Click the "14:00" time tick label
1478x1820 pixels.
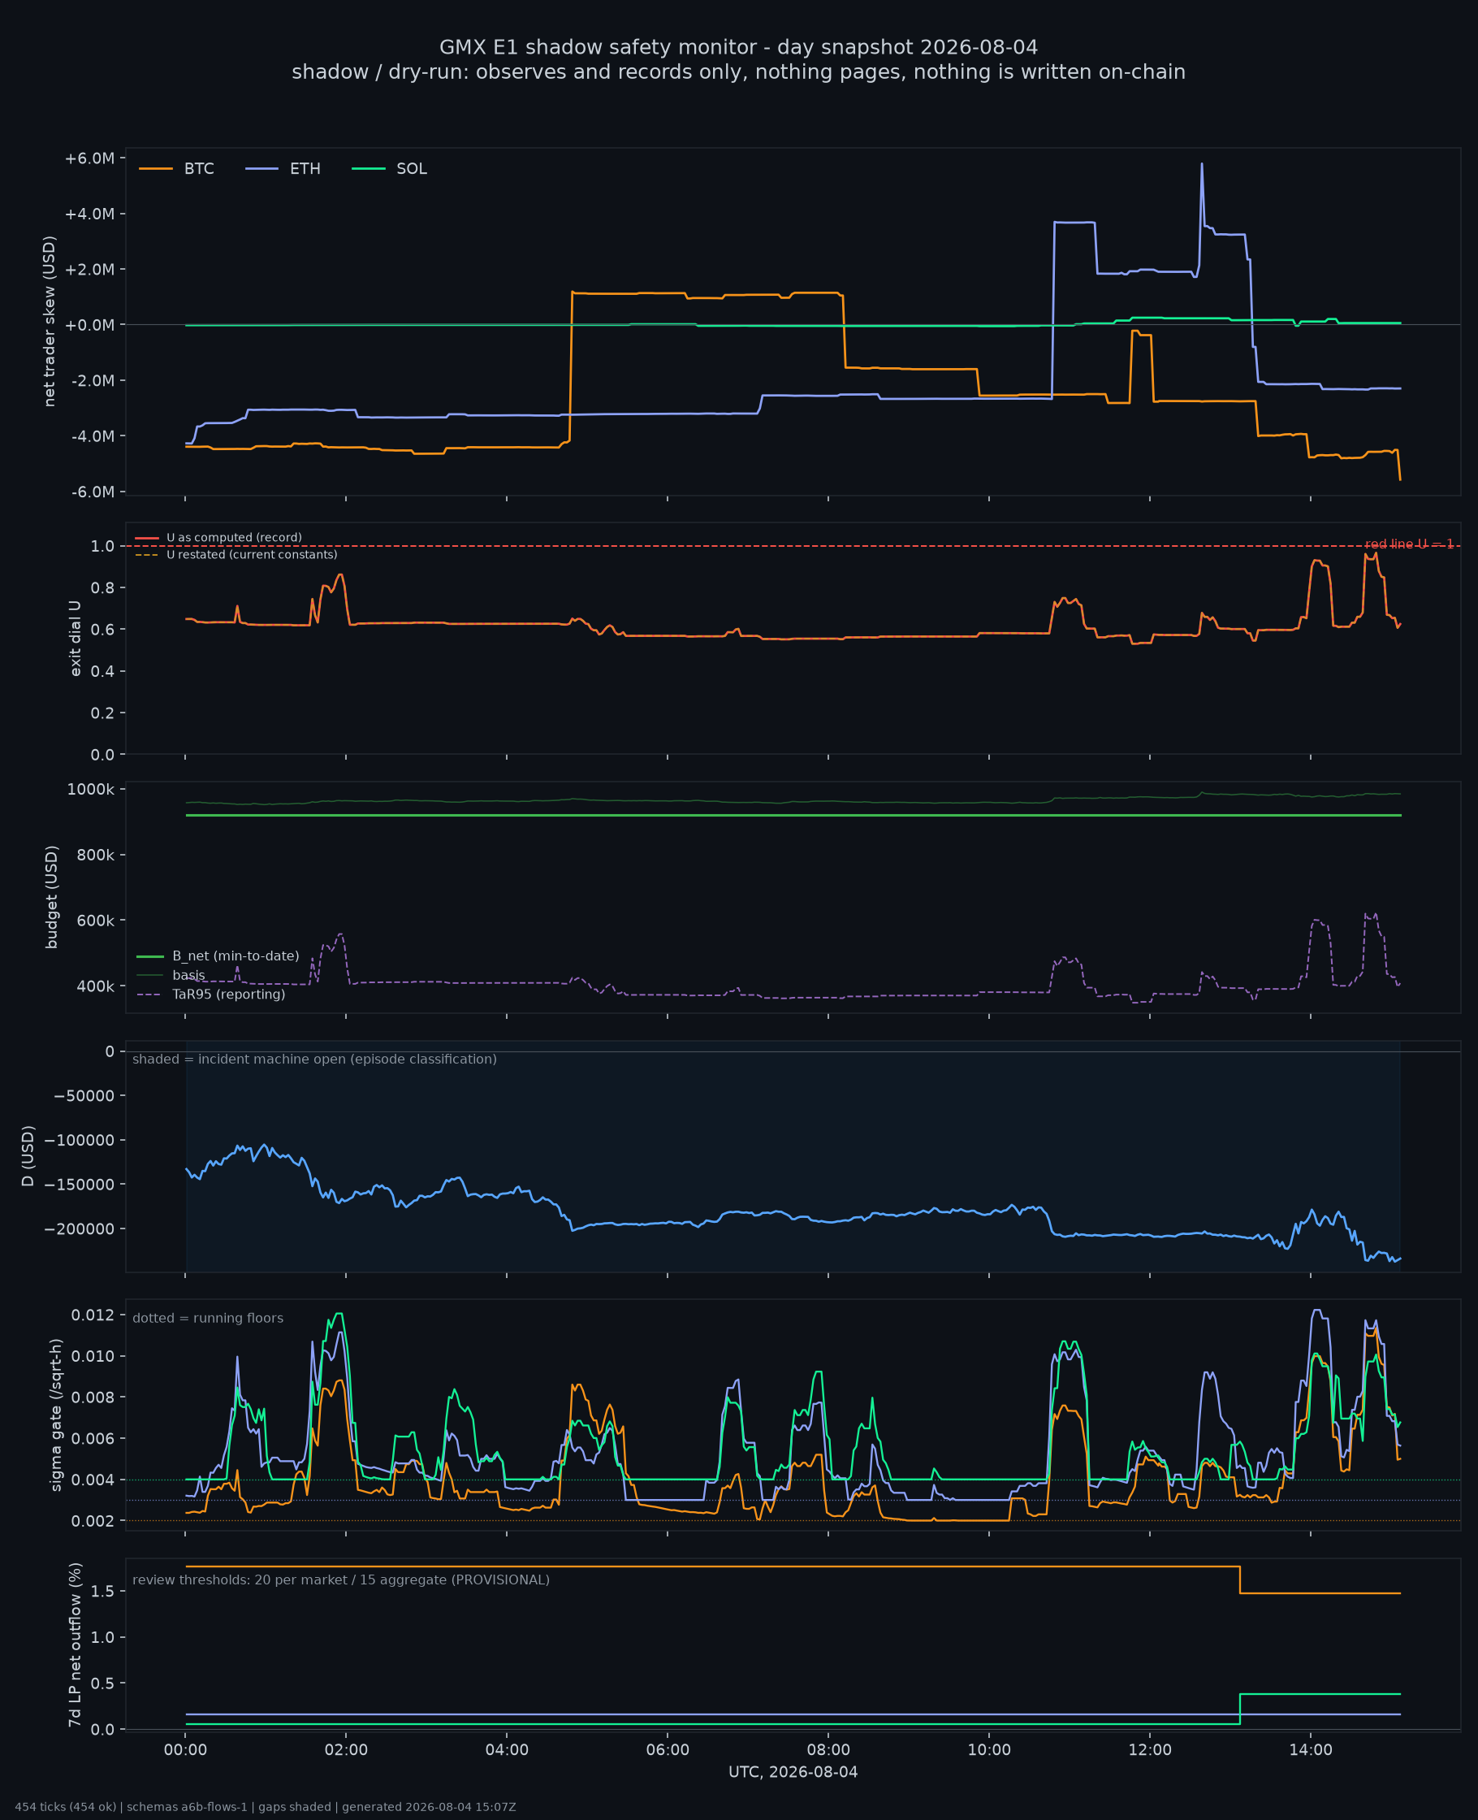point(1310,1750)
